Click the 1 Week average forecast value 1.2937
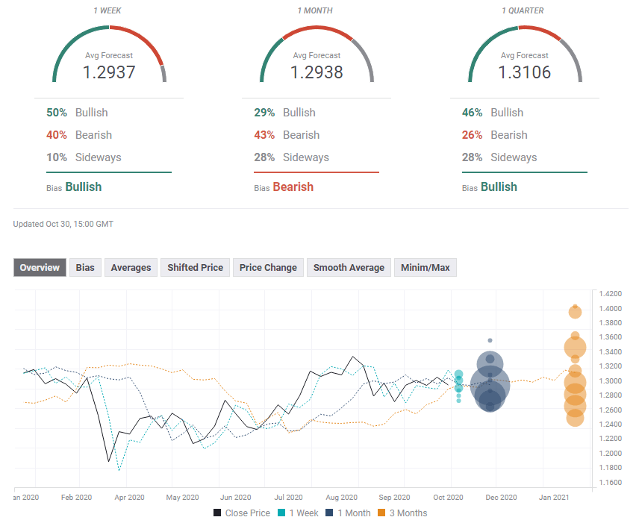639x523 pixels. click(x=108, y=72)
